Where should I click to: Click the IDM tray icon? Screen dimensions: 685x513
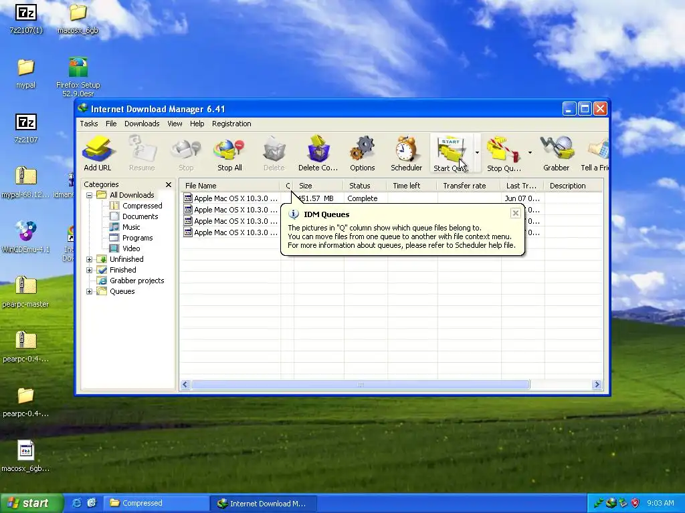(611, 503)
